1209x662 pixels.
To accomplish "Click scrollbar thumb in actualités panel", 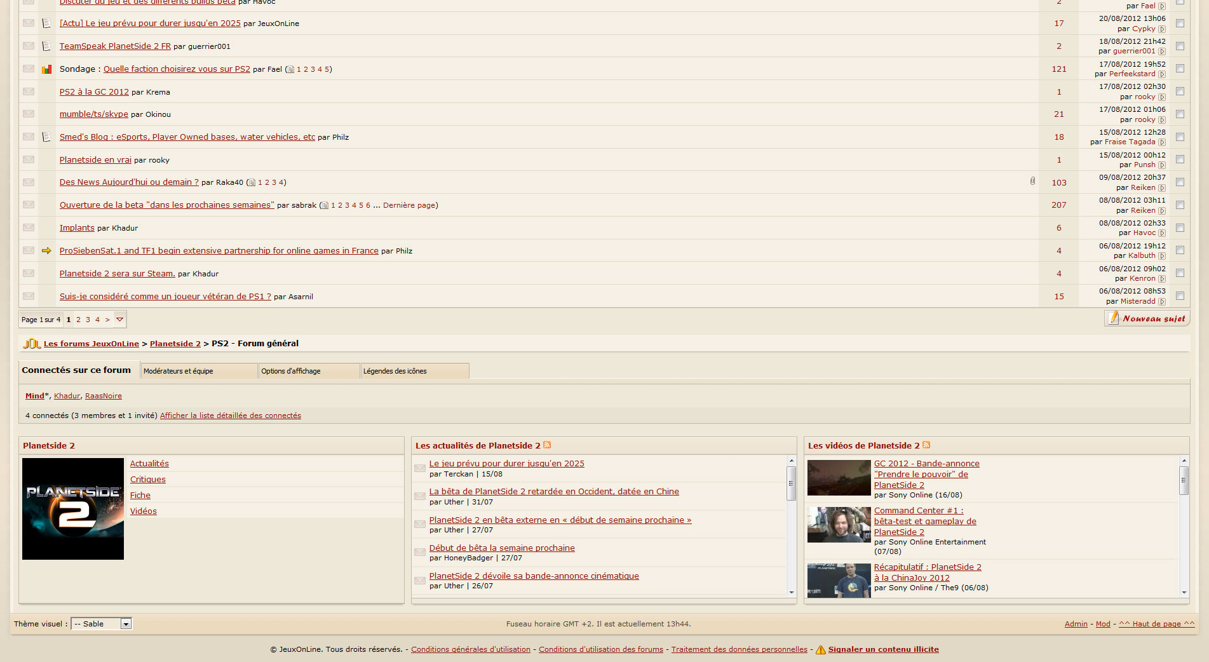I will pos(792,483).
